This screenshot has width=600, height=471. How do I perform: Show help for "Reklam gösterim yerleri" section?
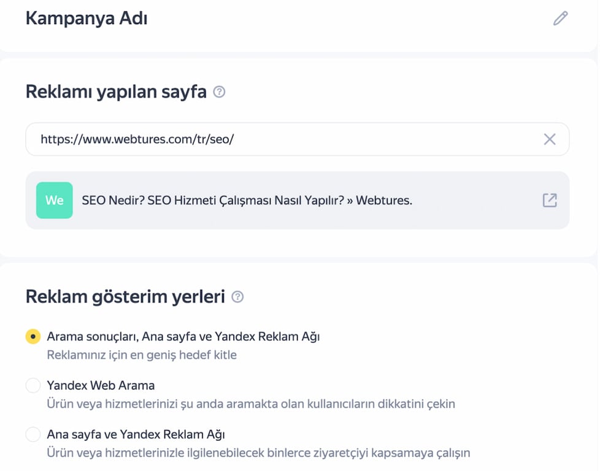237,296
